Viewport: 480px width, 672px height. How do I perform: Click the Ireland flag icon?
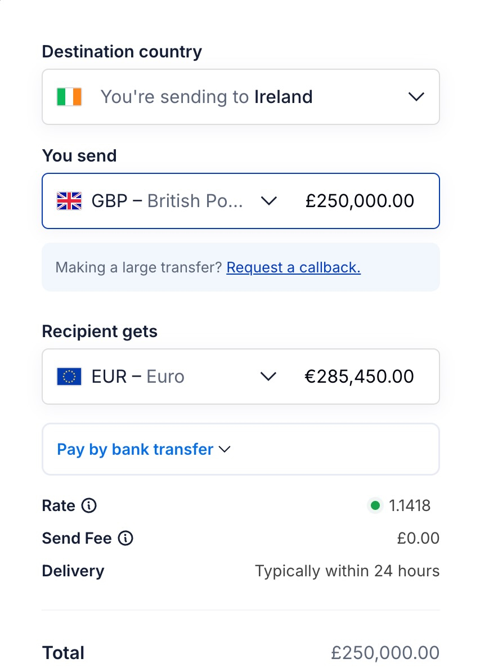click(x=69, y=97)
